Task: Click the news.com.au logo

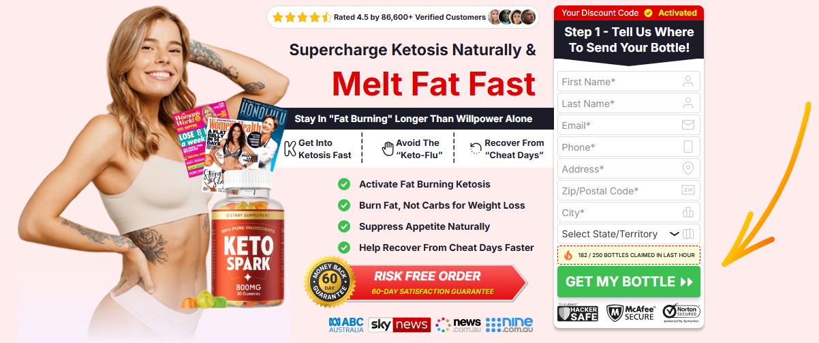Action: [x=459, y=325]
